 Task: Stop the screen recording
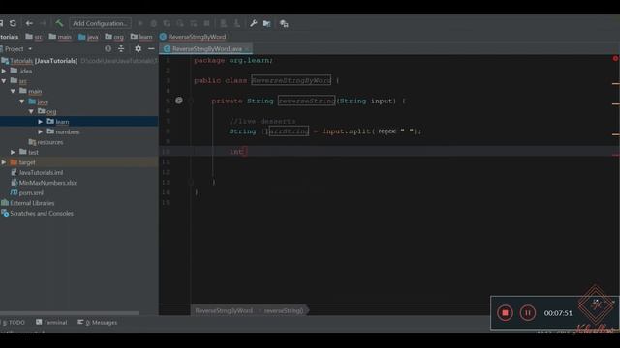coord(505,313)
